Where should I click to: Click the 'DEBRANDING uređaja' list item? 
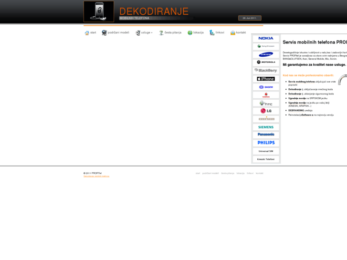coord(300,110)
